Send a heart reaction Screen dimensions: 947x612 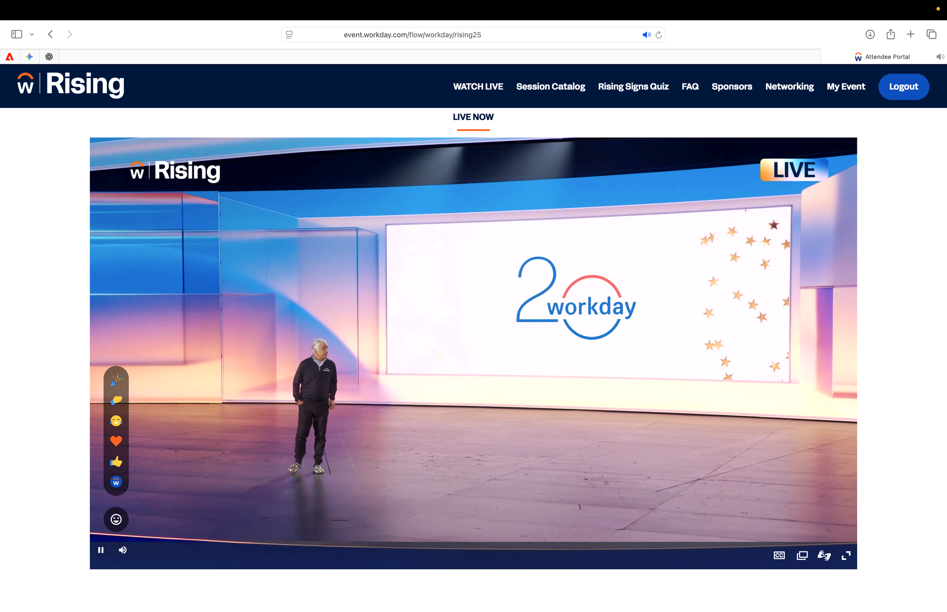pyautogui.click(x=116, y=441)
